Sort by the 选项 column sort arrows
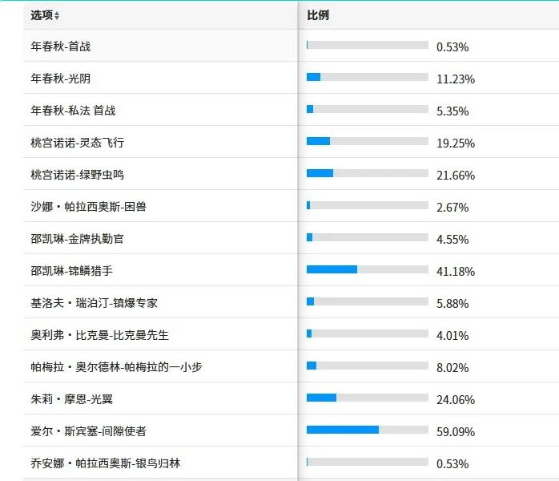 coord(57,15)
